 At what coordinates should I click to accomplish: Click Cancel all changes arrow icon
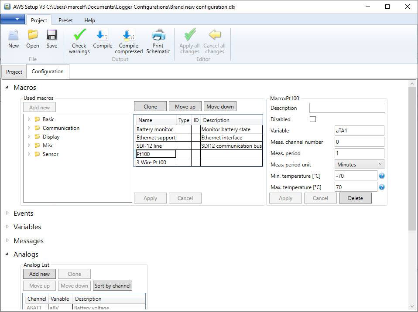tap(215, 35)
